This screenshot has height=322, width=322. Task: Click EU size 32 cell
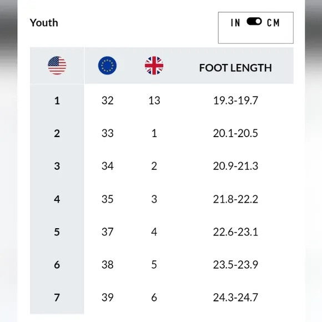click(107, 100)
